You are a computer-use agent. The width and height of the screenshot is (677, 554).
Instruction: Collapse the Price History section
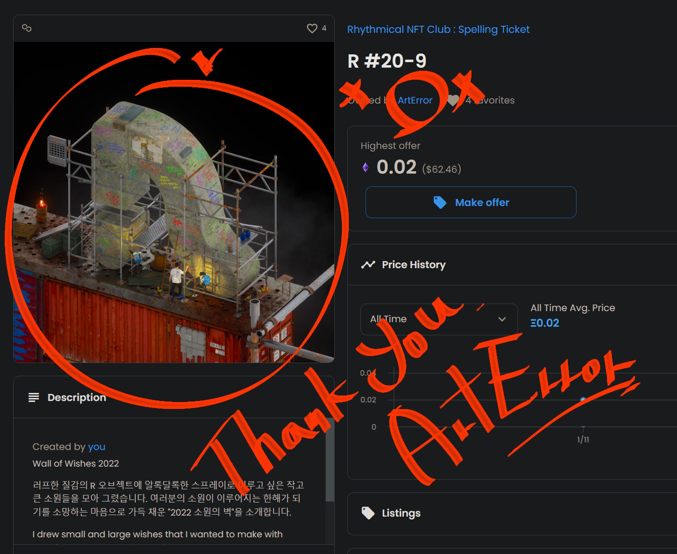pos(512,265)
